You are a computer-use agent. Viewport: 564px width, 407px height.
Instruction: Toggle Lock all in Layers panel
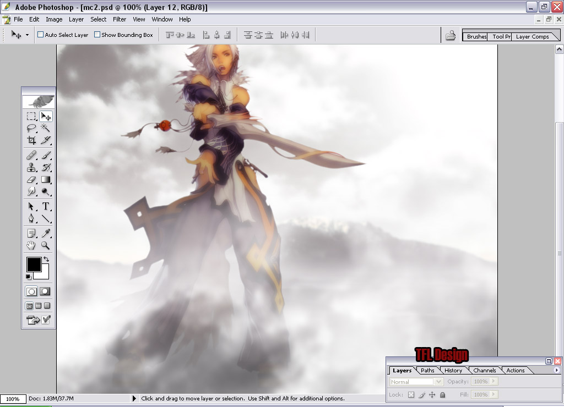point(443,394)
